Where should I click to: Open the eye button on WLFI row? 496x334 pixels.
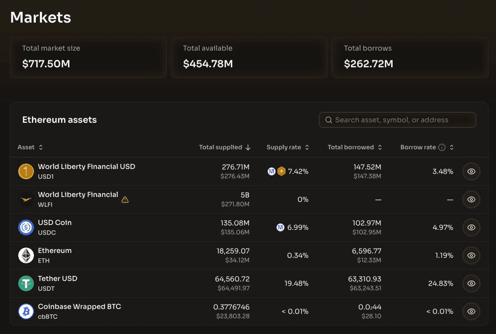[471, 199]
